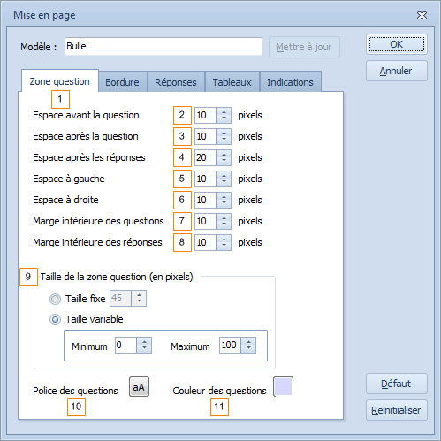
Task: Click into the Modèle name field
Action: 163,46
